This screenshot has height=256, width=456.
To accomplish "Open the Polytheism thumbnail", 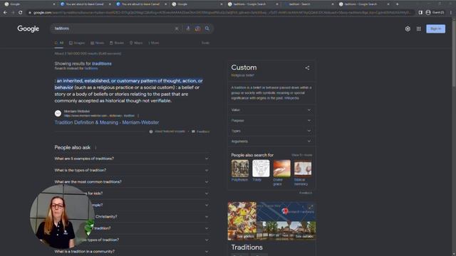I will [240, 169].
